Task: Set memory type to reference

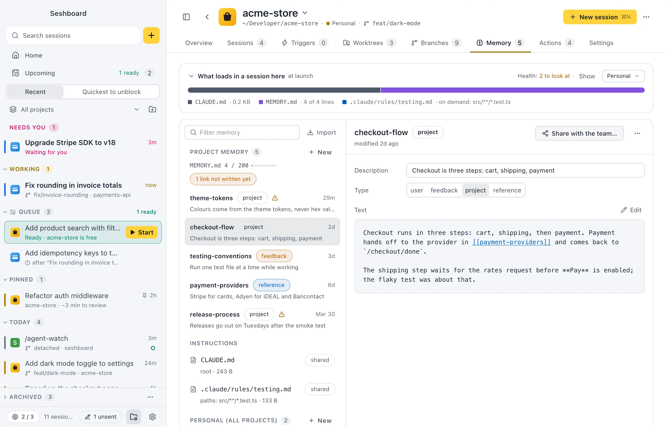Action: (507, 190)
